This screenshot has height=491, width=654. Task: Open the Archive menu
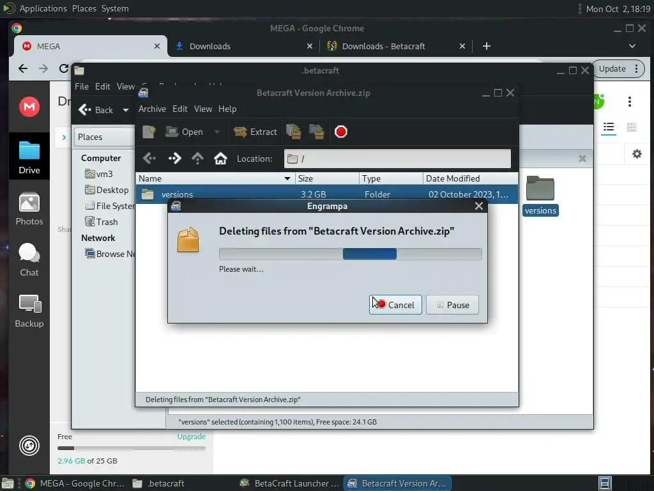tap(152, 109)
